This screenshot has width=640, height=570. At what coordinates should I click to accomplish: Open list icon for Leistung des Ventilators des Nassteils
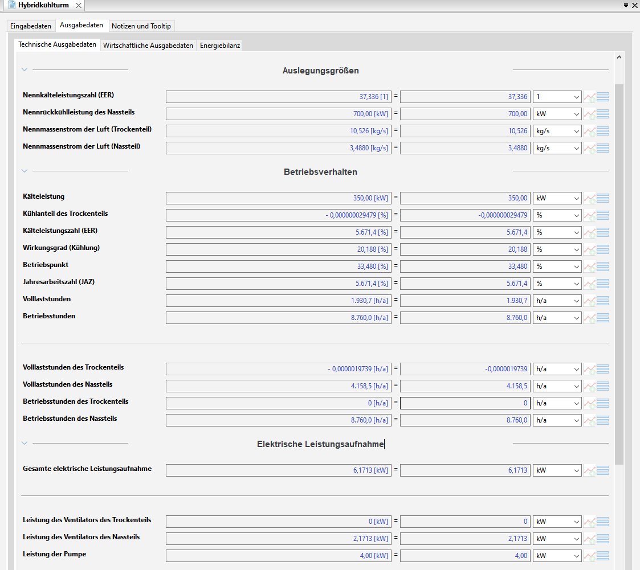pyautogui.click(x=603, y=539)
